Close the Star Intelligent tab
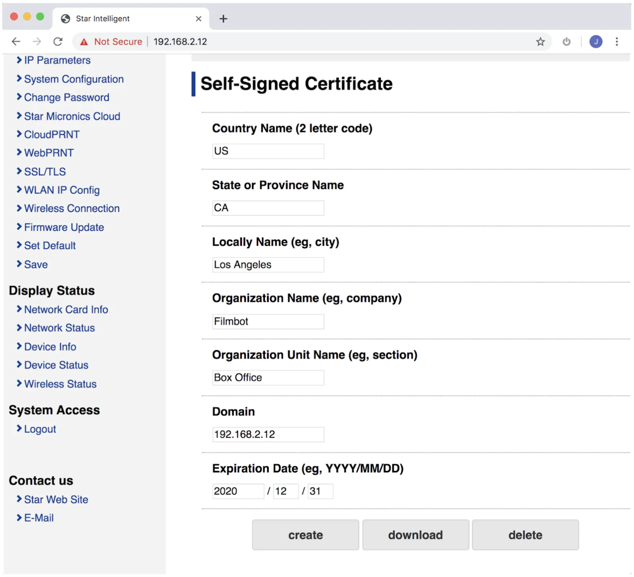The height and width of the screenshot is (577, 634). click(x=198, y=19)
